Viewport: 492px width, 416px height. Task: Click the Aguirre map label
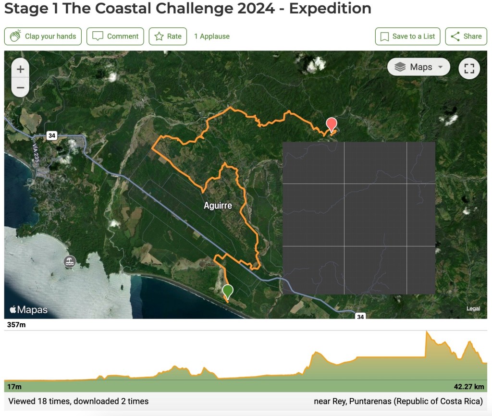[x=218, y=206]
